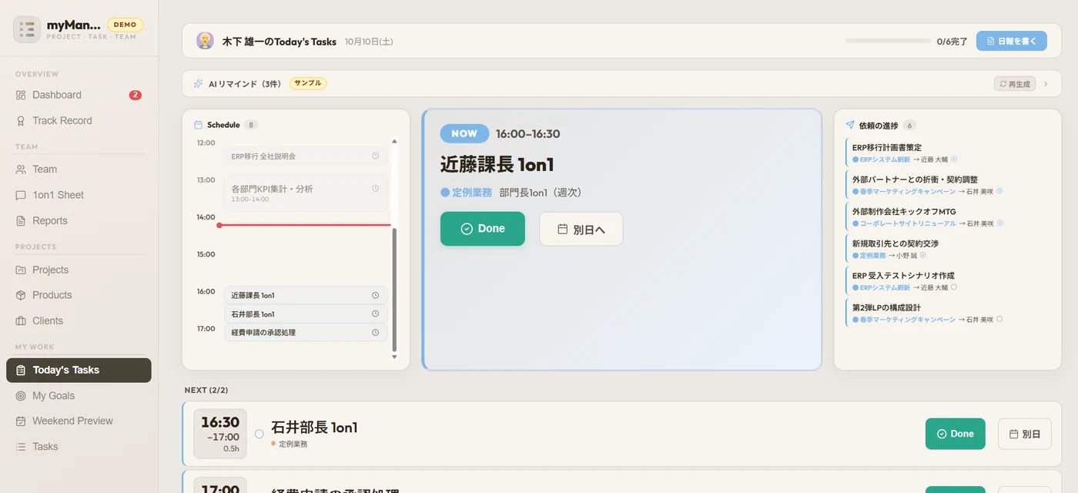Click ERPシステム刷新 link under ERP移行計画書策定

pyautogui.click(x=885, y=159)
